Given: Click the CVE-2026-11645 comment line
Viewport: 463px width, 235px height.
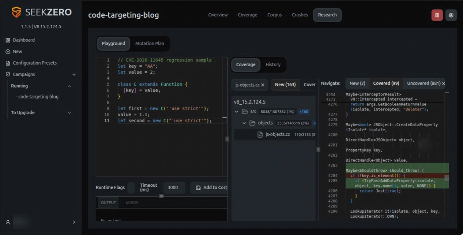Looking at the screenshot, I should coord(165,60).
